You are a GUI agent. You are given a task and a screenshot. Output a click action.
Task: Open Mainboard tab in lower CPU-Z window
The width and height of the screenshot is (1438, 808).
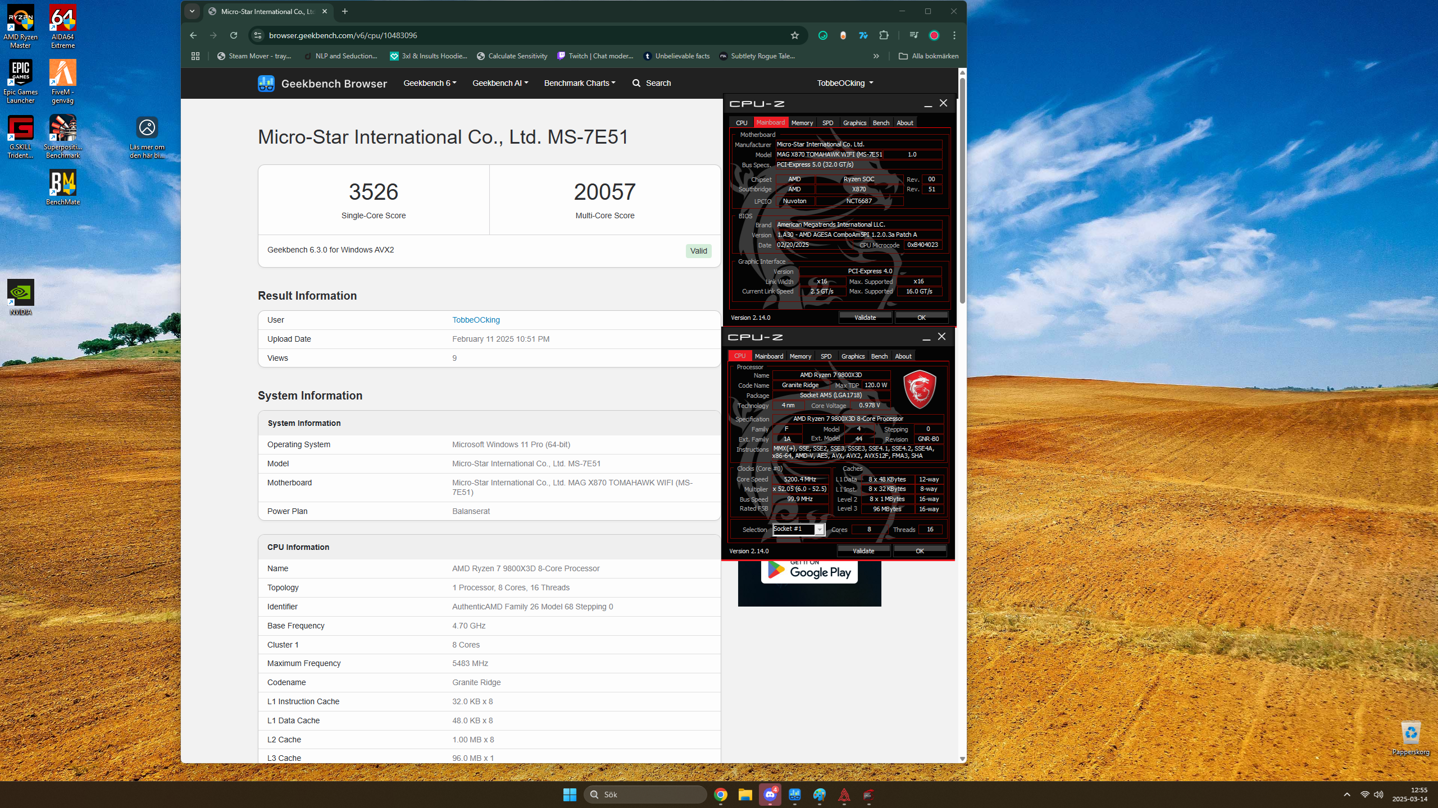tap(768, 356)
